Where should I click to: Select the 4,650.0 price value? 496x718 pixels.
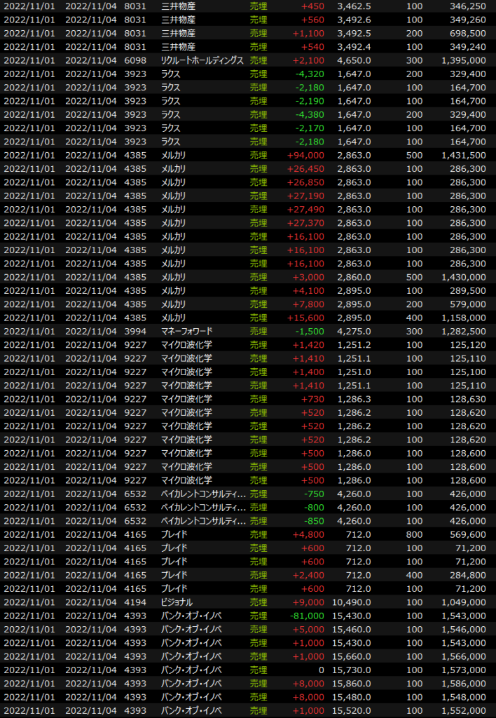(356, 61)
